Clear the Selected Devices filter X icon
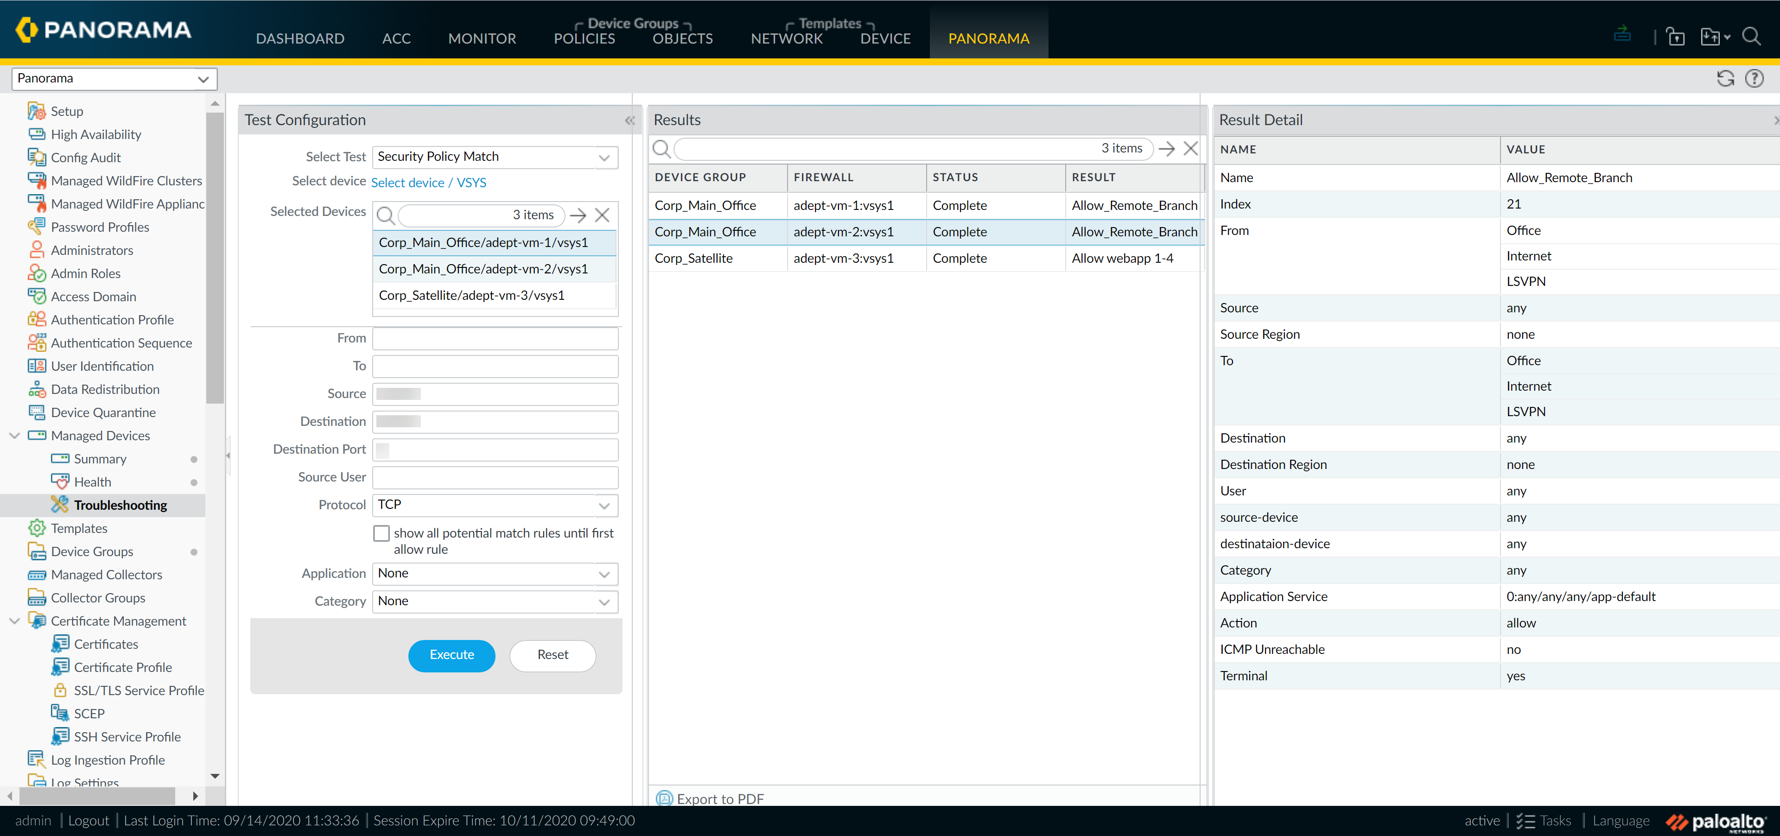The width and height of the screenshot is (1780, 836). pyautogui.click(x=602, y=215)
